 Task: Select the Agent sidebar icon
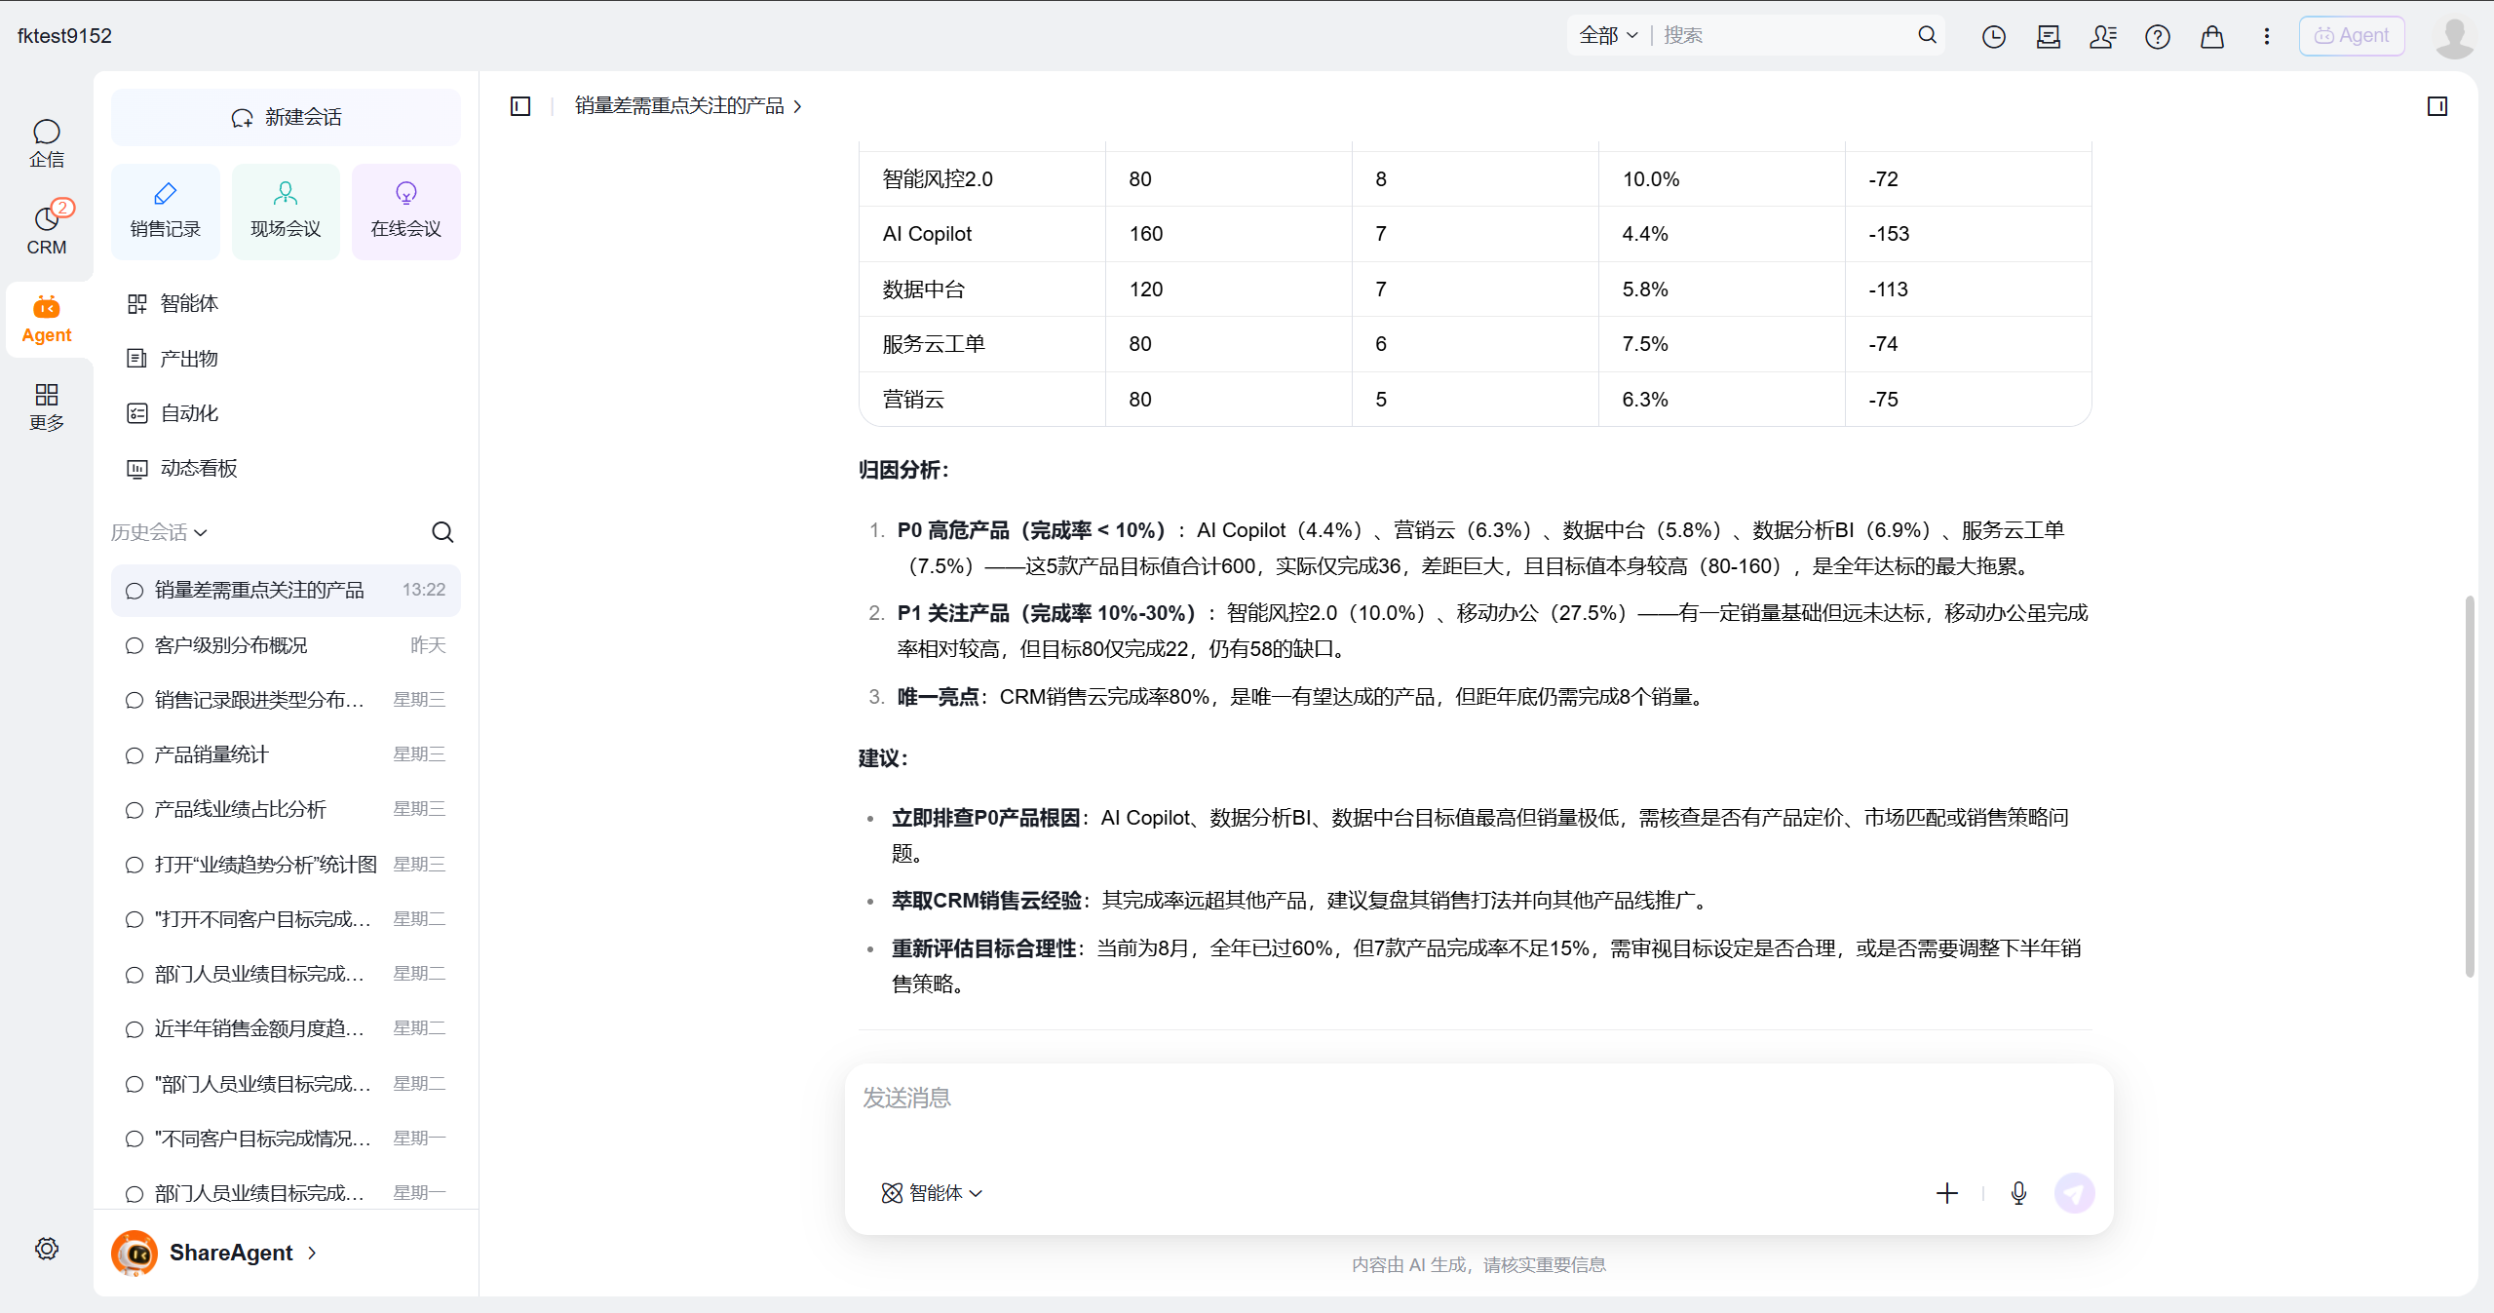[x=46, y=319]
